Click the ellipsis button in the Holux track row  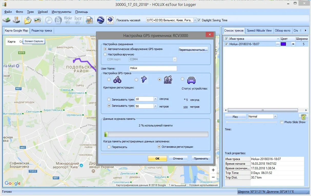click(278, 44)
